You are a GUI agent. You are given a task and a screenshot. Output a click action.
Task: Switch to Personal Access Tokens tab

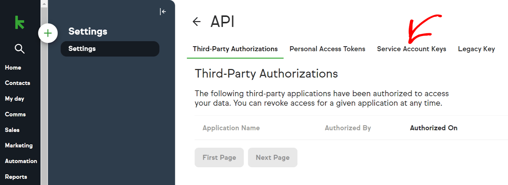(x=327, y=49)
